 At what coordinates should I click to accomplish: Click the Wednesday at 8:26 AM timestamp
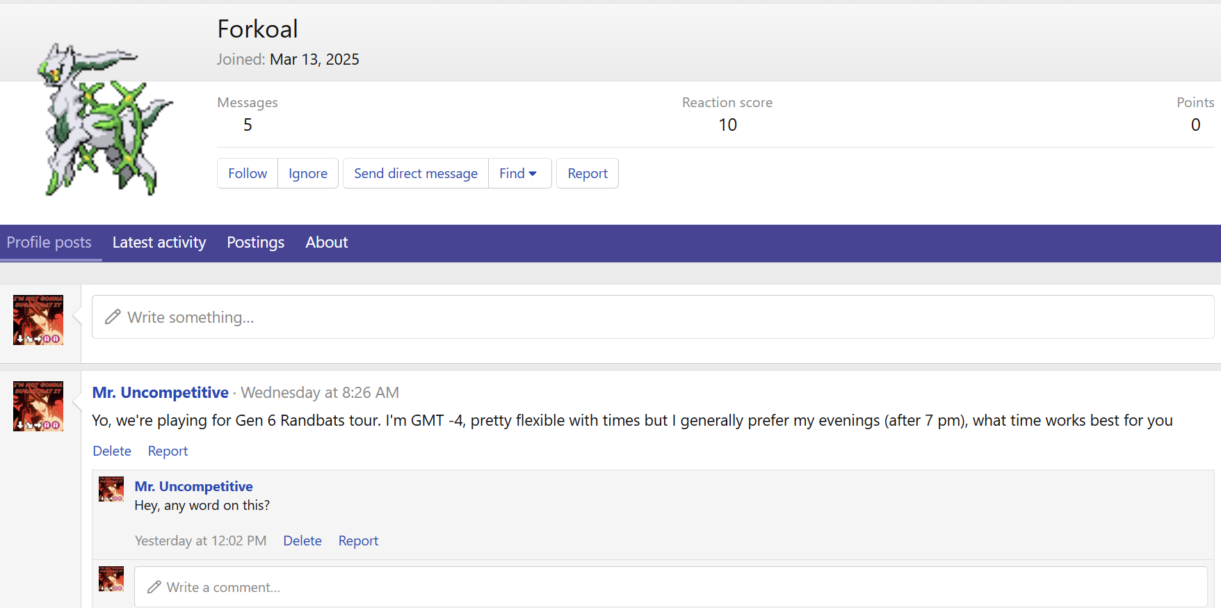click(x=320, y=392)
